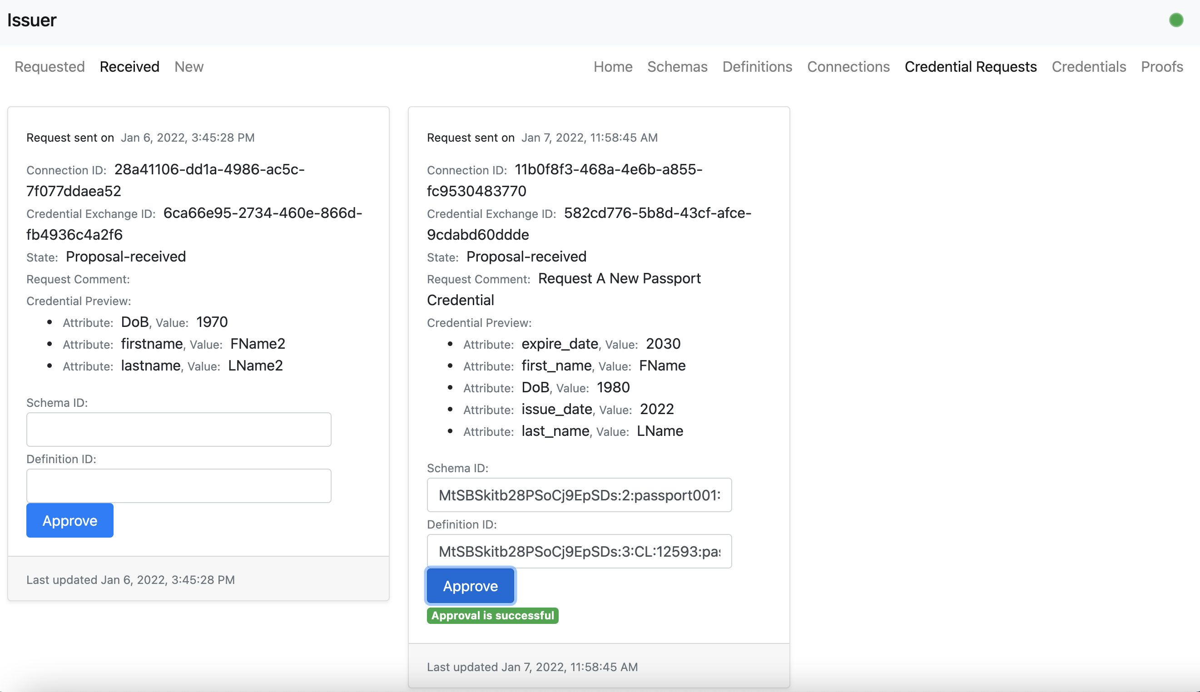Image resolution: width=1200 pixels, height=692 pixels.
Task: Open the Credentials page
Action: pos(1088,67)
